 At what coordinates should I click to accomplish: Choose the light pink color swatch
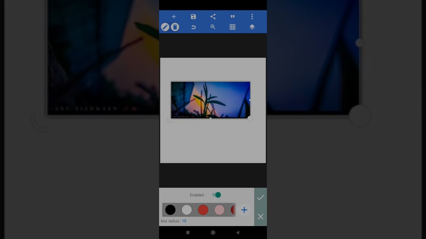(x=219, y=210)
